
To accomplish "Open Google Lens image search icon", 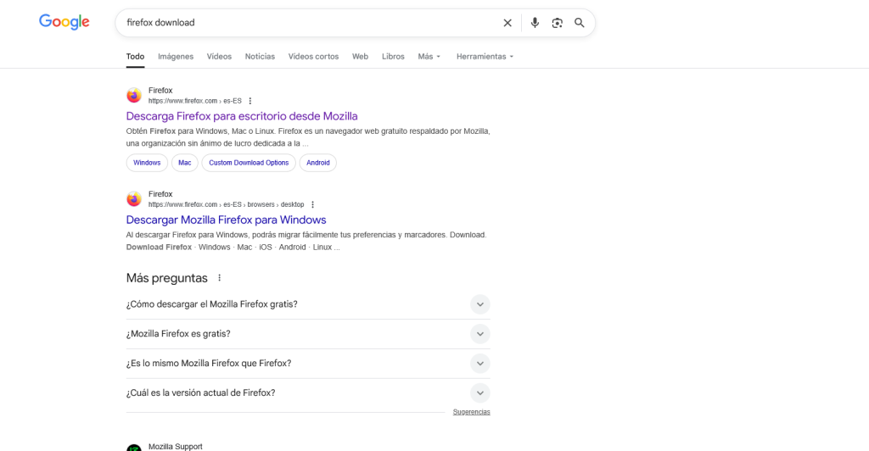I will (557, 23).
